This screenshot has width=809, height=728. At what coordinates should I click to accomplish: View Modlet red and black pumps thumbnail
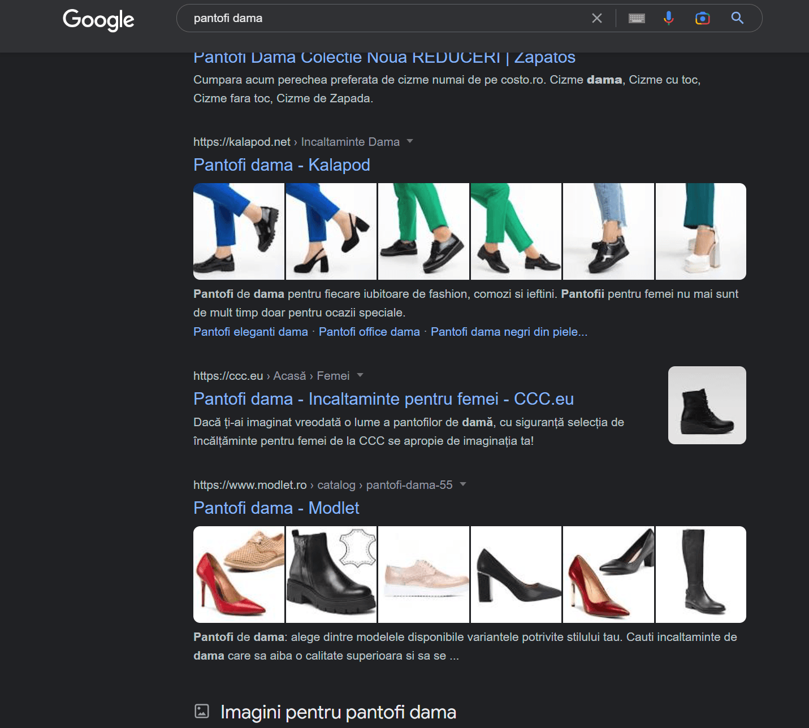click(x=608, y=574)
